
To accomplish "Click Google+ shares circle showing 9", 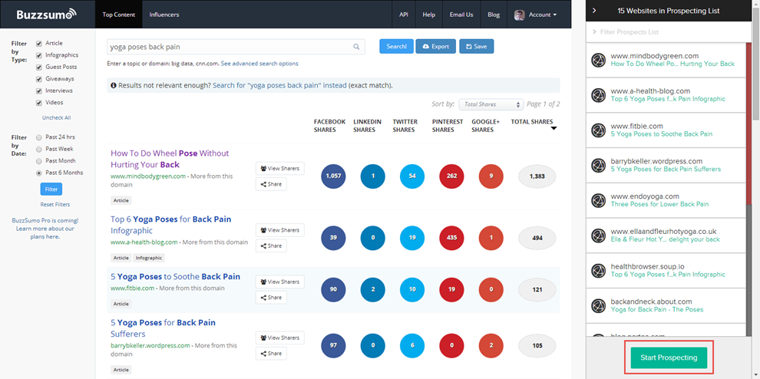I will coord(491,176).
